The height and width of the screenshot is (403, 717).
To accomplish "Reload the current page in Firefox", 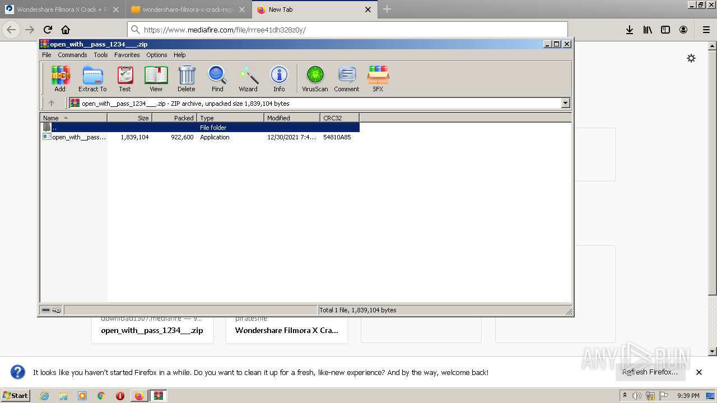I will pos(48,30).
